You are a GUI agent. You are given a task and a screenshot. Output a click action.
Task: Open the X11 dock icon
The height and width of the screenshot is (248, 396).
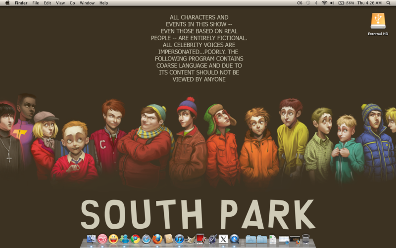[x=223, y=239]
